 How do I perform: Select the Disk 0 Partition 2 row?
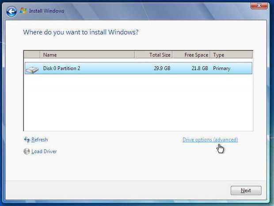(138, 68)
